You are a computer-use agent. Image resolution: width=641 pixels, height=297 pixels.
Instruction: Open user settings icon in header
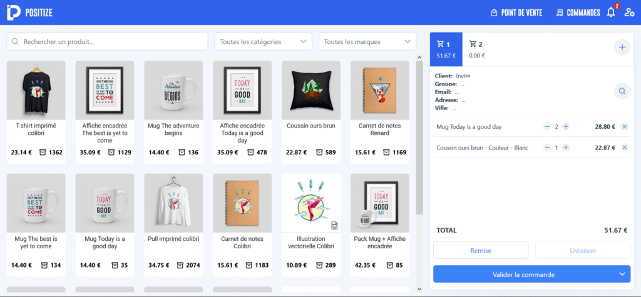(x=629, y=13)
